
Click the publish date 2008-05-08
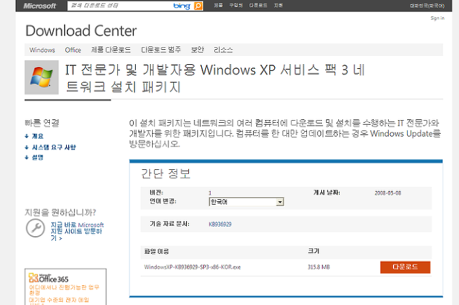[388, 193]
